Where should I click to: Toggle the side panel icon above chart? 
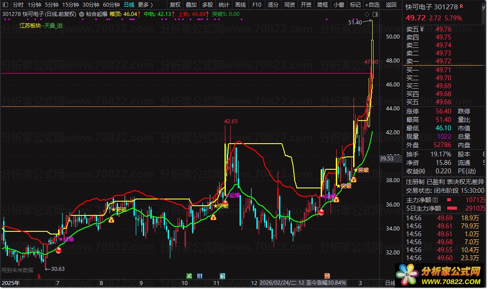pyautogui.click(x=375, y=14)
